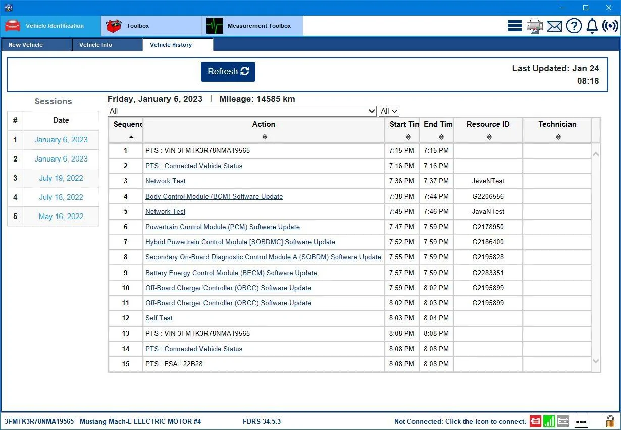Open Hybrid Powertrain Control Module [SOBDMC] update
The image size is (621, 430).
[x=240, y=242]
